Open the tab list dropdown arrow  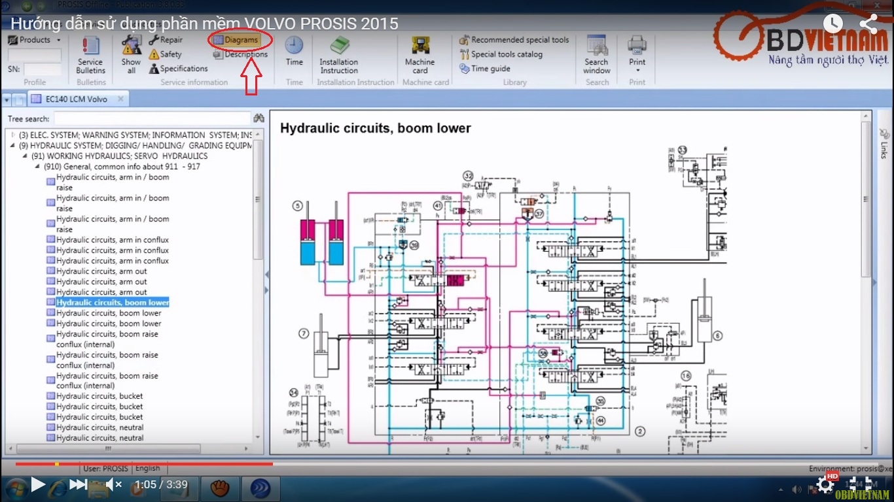(x=7, y=100)
